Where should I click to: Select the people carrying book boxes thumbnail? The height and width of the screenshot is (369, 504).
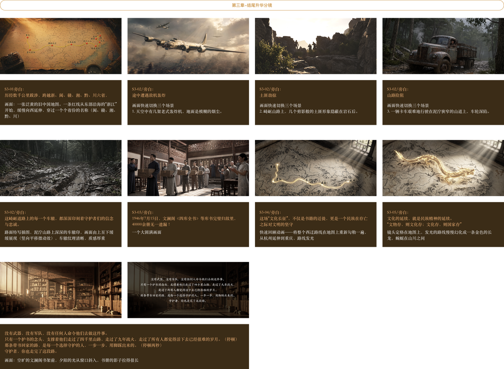click(188, 168)
